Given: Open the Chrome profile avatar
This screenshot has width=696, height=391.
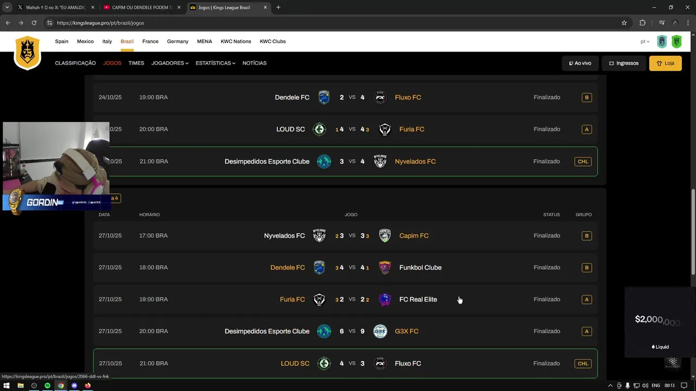Looking at the screenshot, I should pos(675,23).
